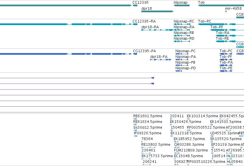This screenshot has width=244, height=166.
Task: Open the Nipsnap-PC polypeptide
Action: [x=185, y=51]
